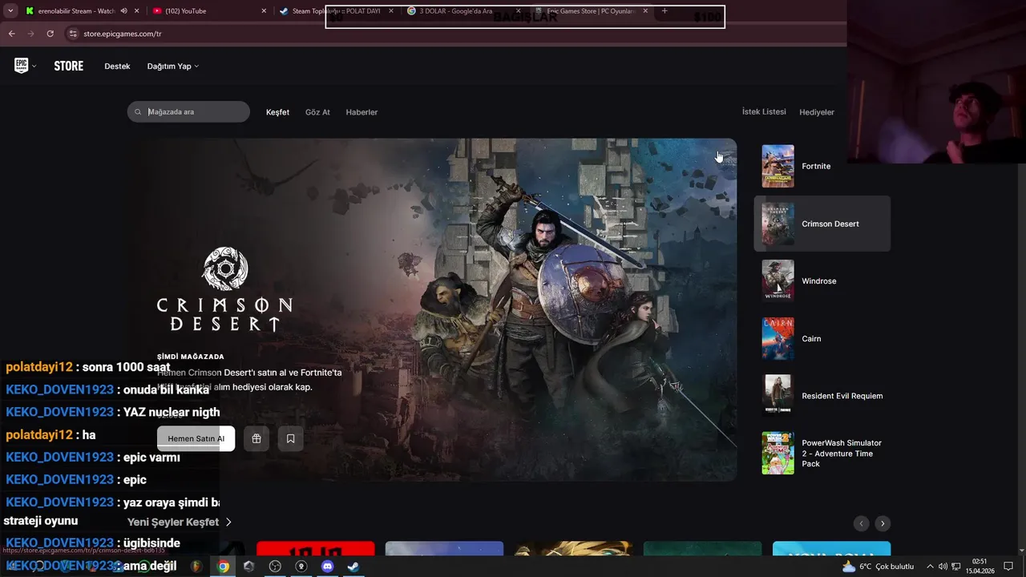
Task: Switch to the erenolabilir Stream tab
Action: pos(76,11)
